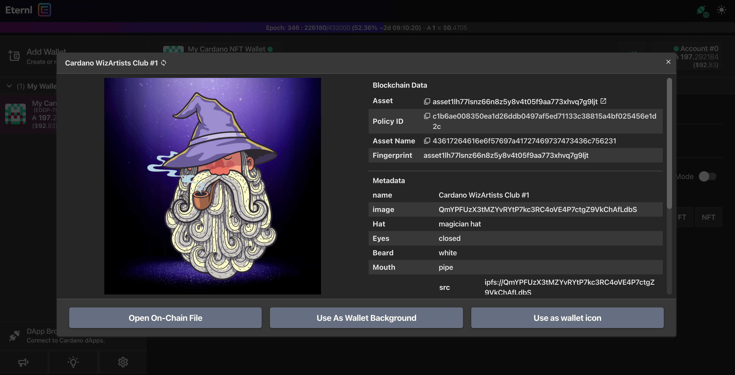Screen dimensions: 735x375
Task: Click Use as wallet icon button
Action: (x=567, y=318)
